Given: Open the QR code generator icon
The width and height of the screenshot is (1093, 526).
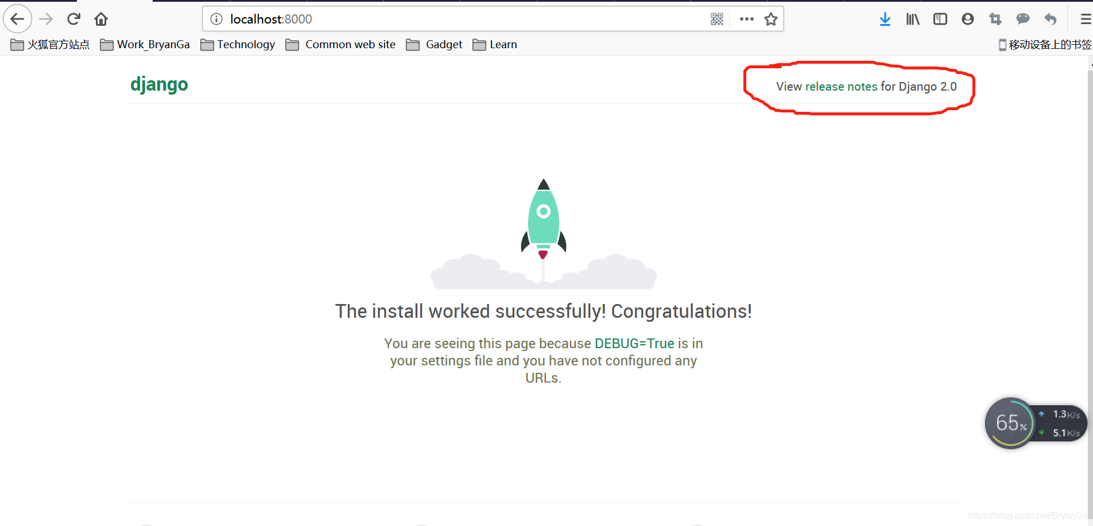Looking at the screenshot, I should tap(717, 19).
